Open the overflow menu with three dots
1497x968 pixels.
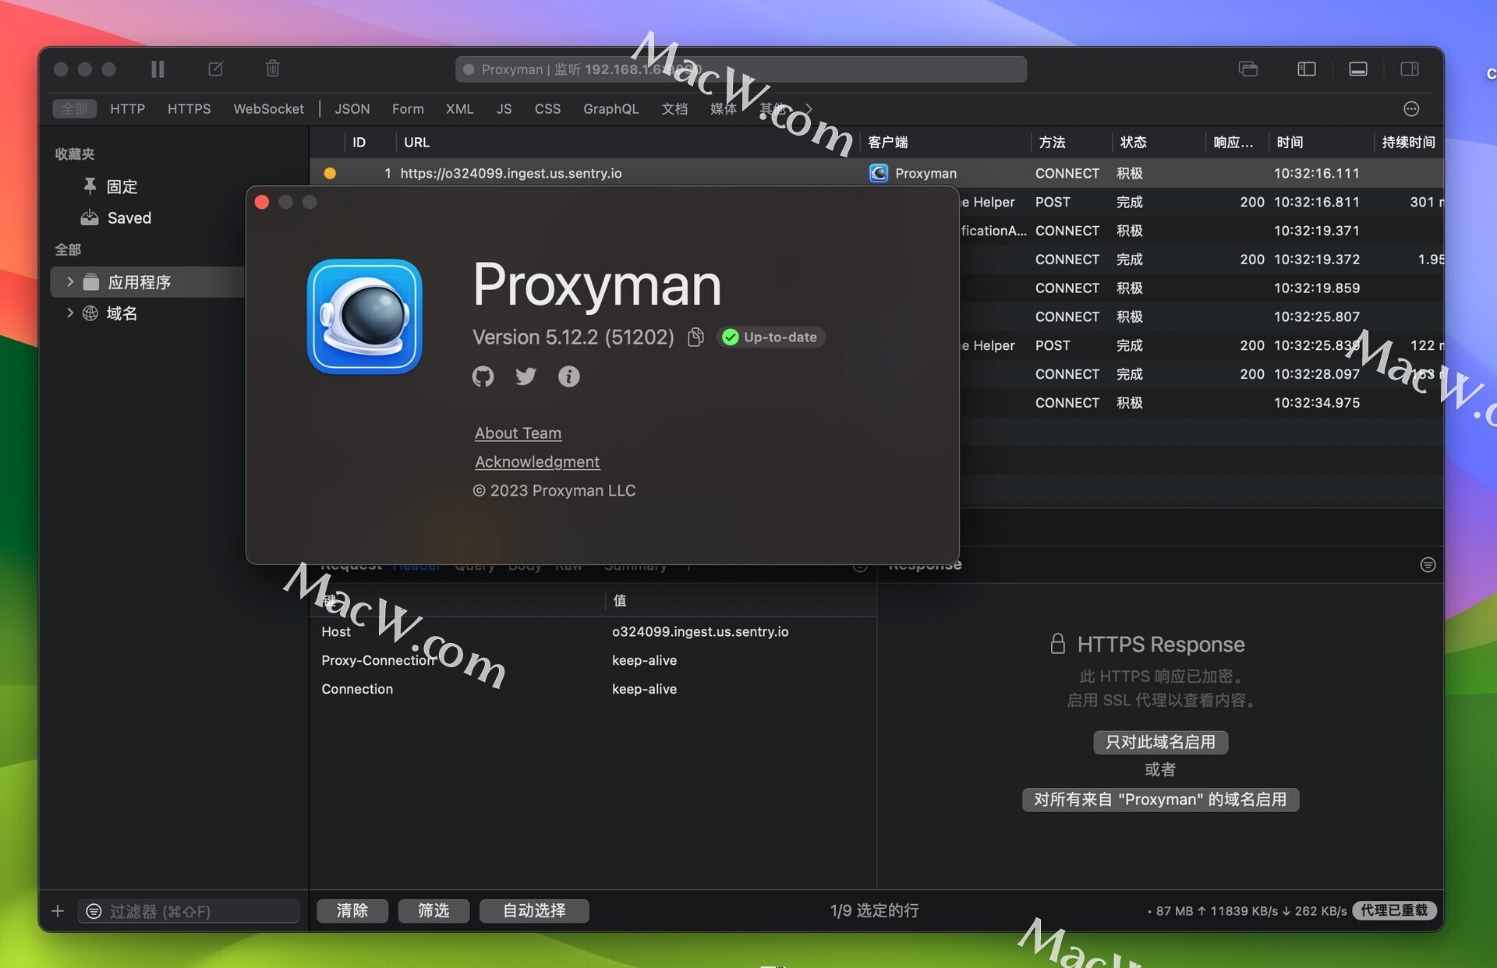click(1410, 108)
